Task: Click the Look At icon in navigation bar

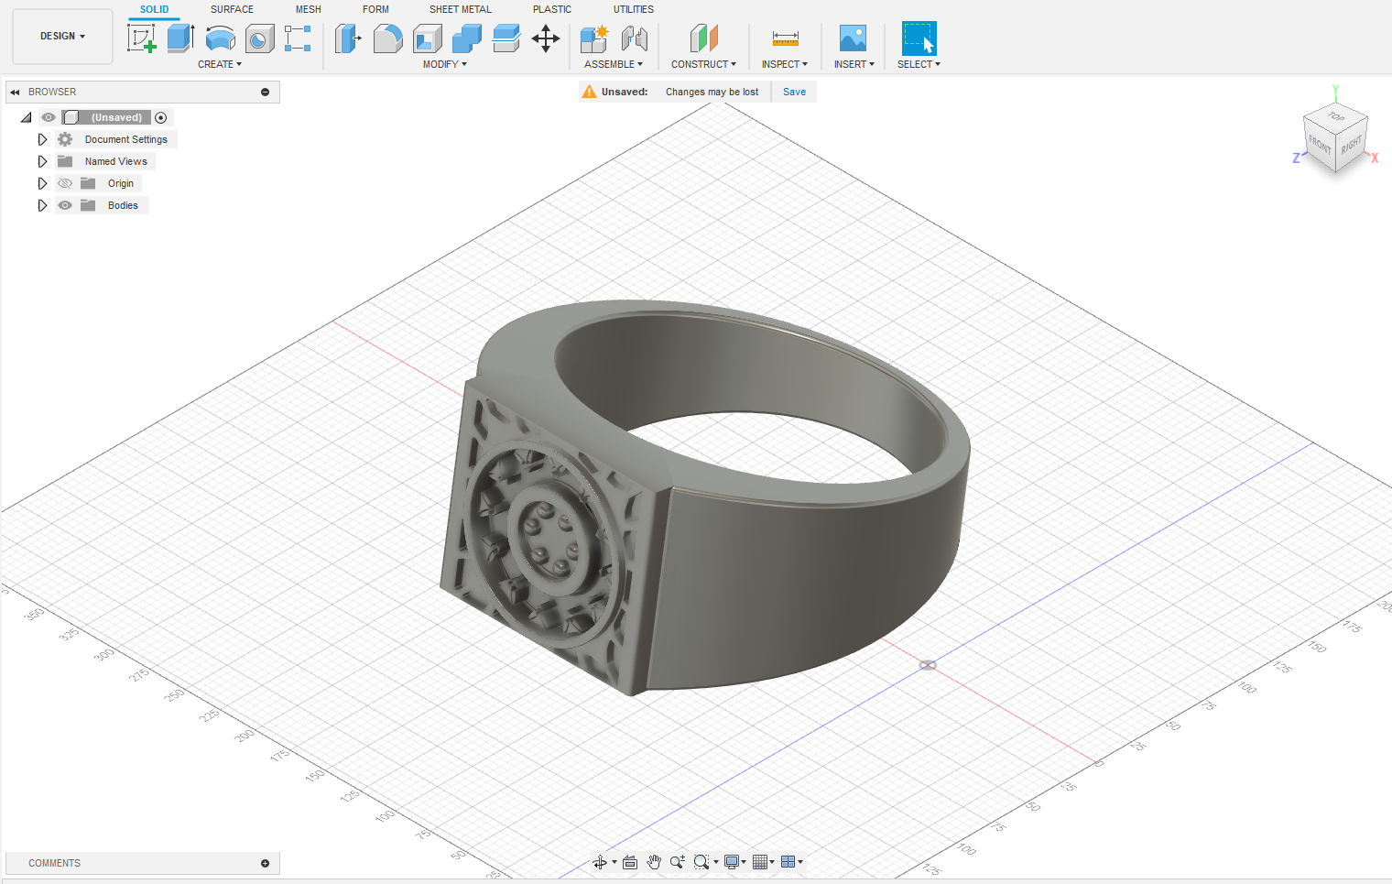Action: 630,862
